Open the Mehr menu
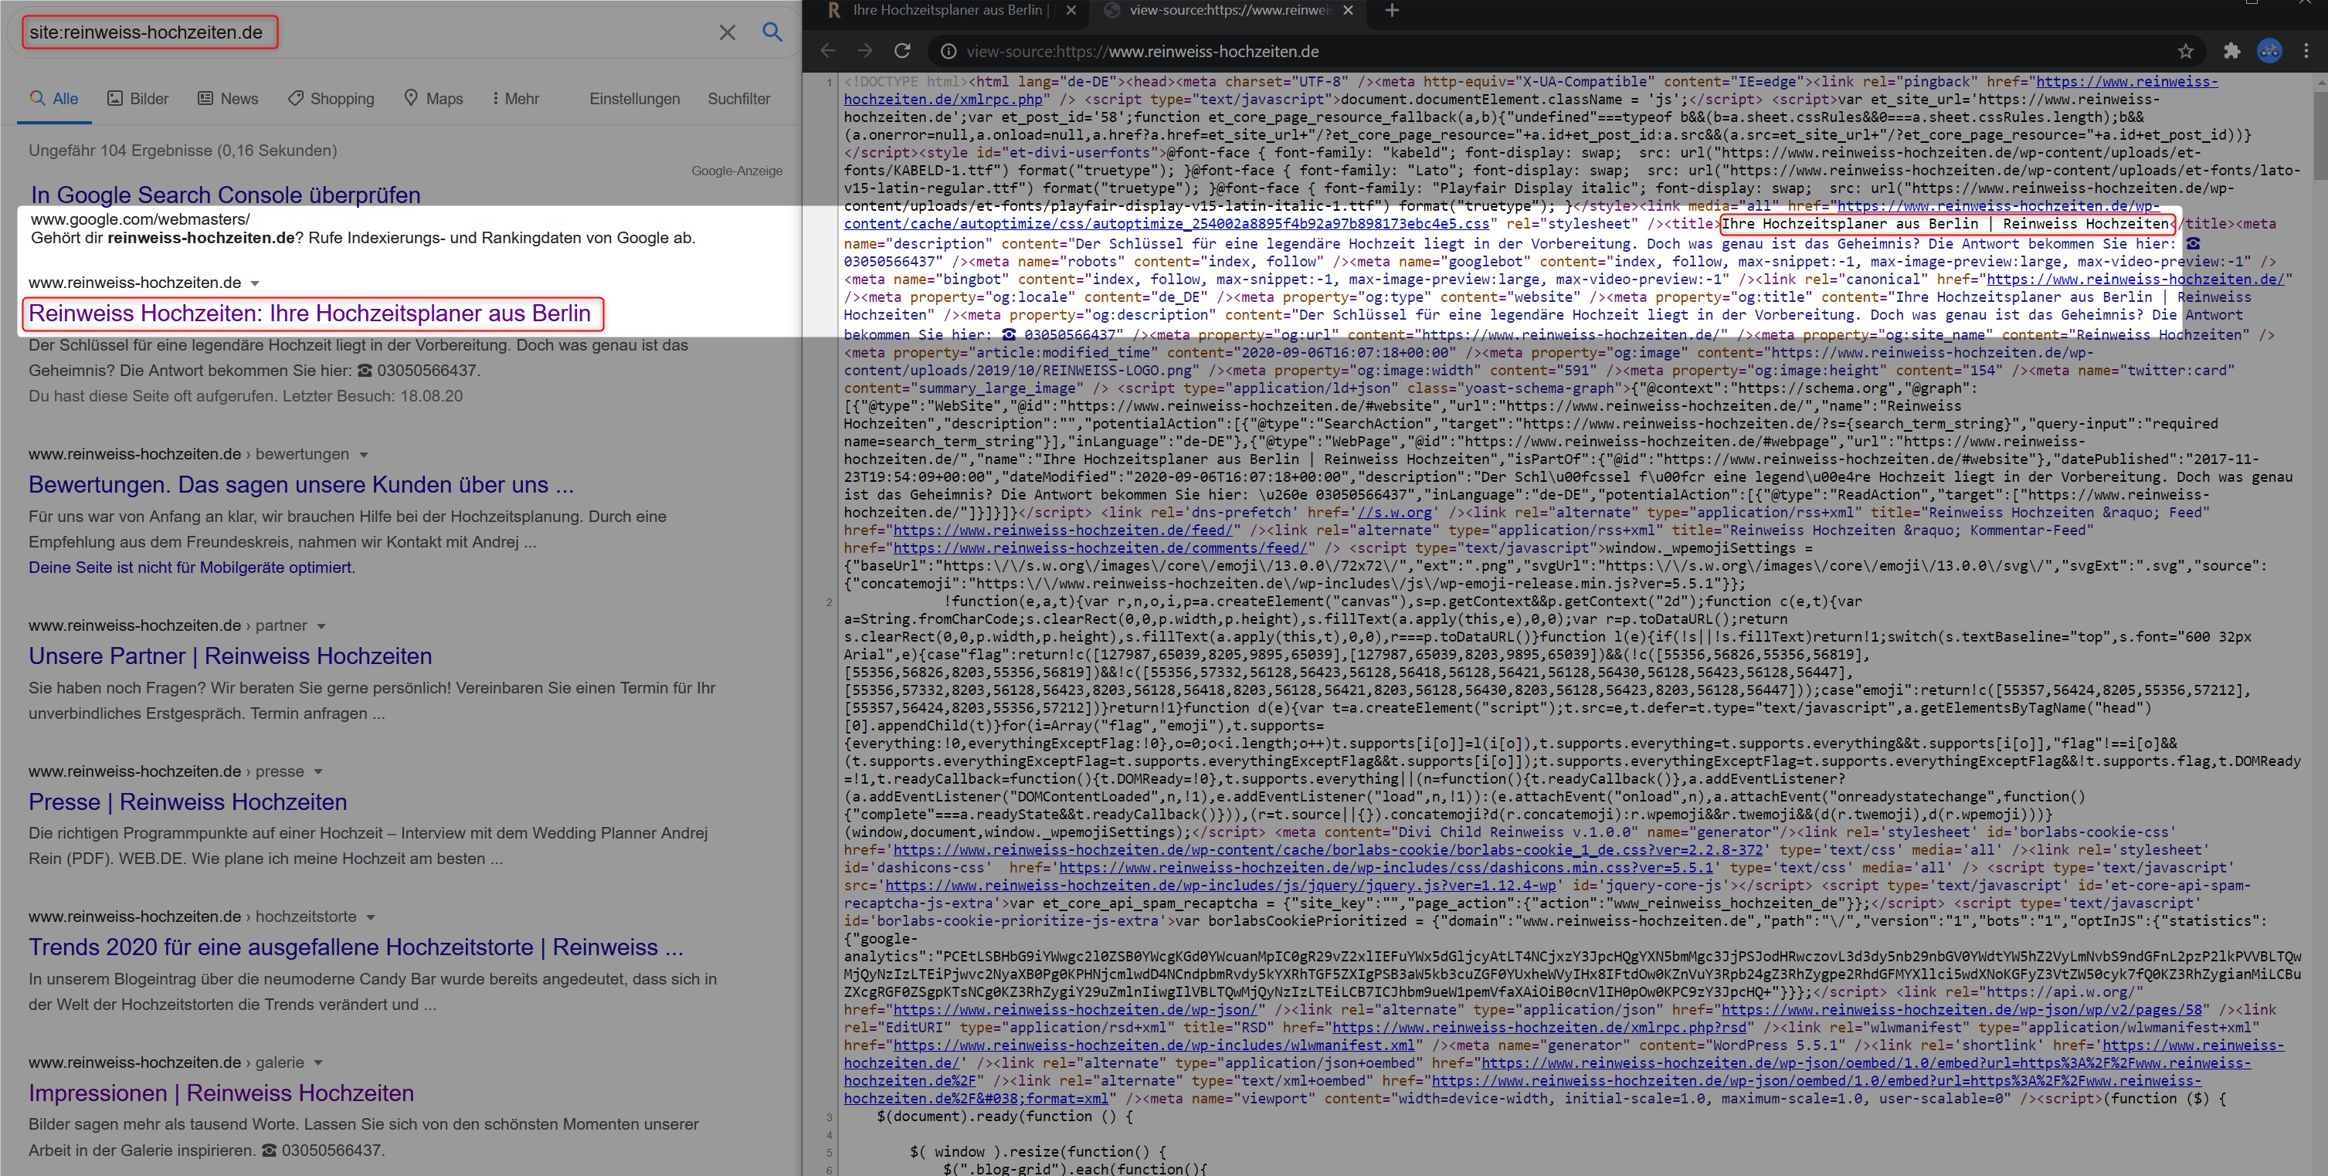2328x1176 pixels. pyautogui.click(x=515, y=99)
